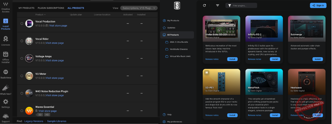Open VerbSuite Classics folder
The image size is (332, 124).
pos(177,49)
